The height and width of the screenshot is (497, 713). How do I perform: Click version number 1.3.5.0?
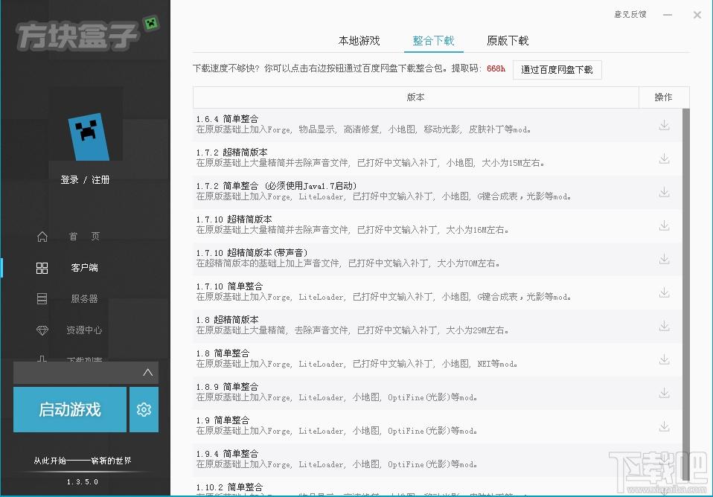point(83,482)
